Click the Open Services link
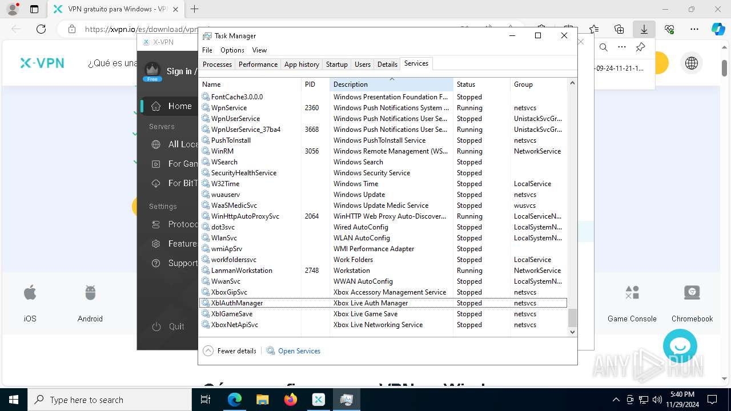The width and height of the screenshot is (731, 411). tap(299, 351)
